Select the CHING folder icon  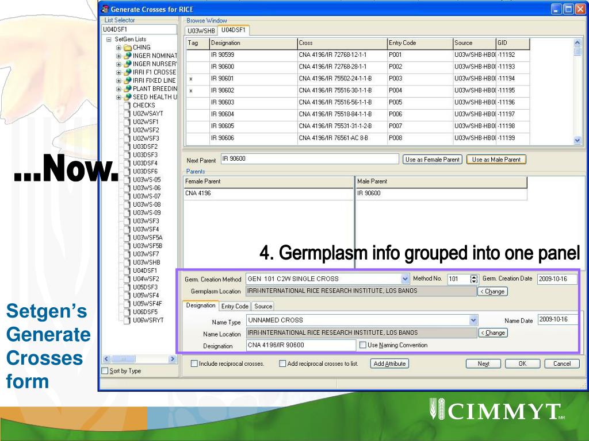(128, 48)
